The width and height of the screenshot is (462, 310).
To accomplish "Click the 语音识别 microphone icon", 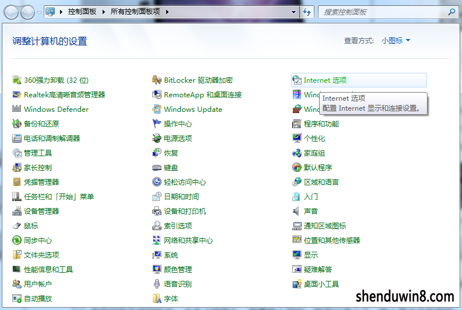I will [x=157, y=284].
